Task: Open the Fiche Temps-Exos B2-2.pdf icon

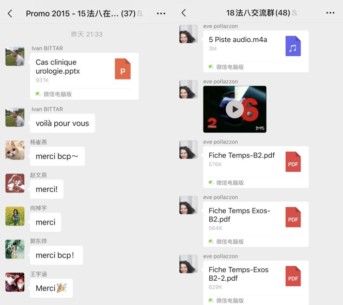Action: pyautogui.click(x=293, y=276)
